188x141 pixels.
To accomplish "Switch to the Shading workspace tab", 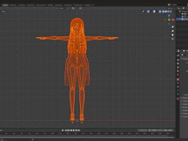I will (50, 5).
